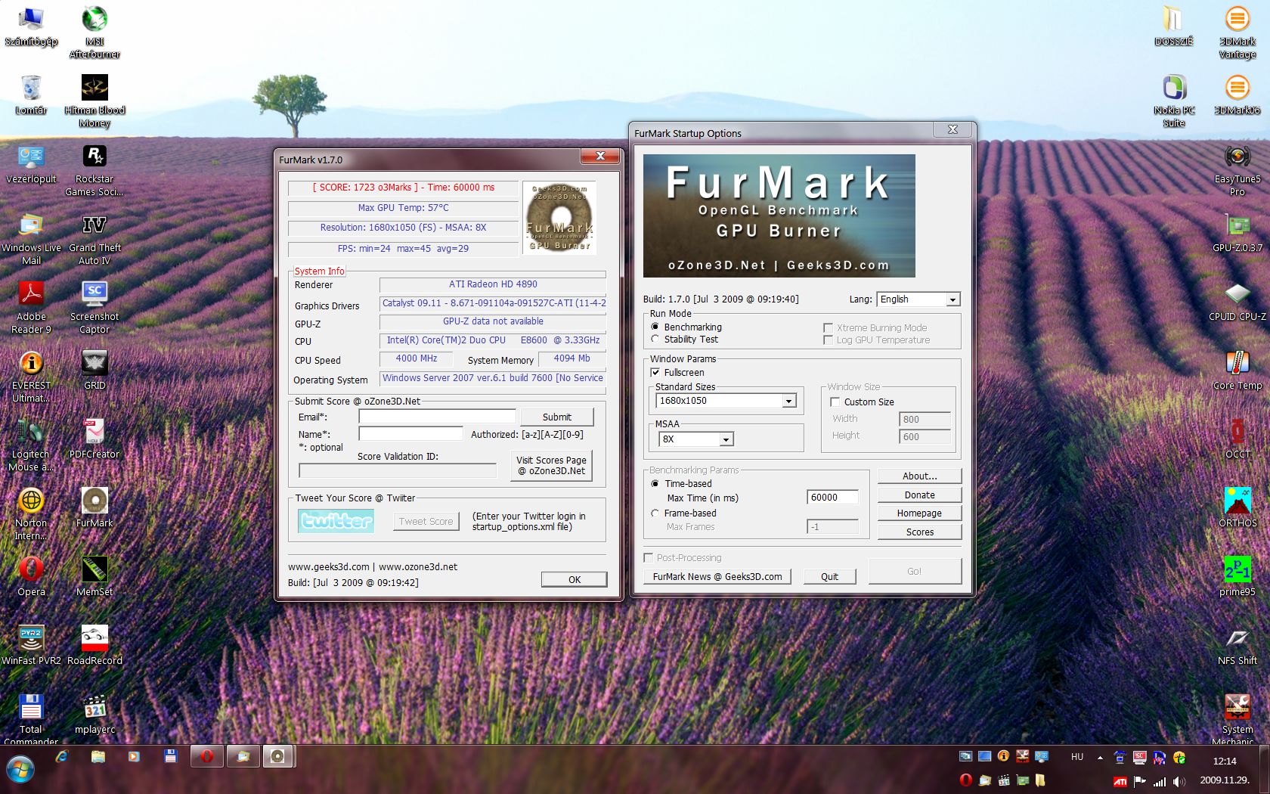This screenshot has height=794, width=1270.
Task: Open GPU-Z.0.3.7 desktop icon
Action: (1237, 231)
